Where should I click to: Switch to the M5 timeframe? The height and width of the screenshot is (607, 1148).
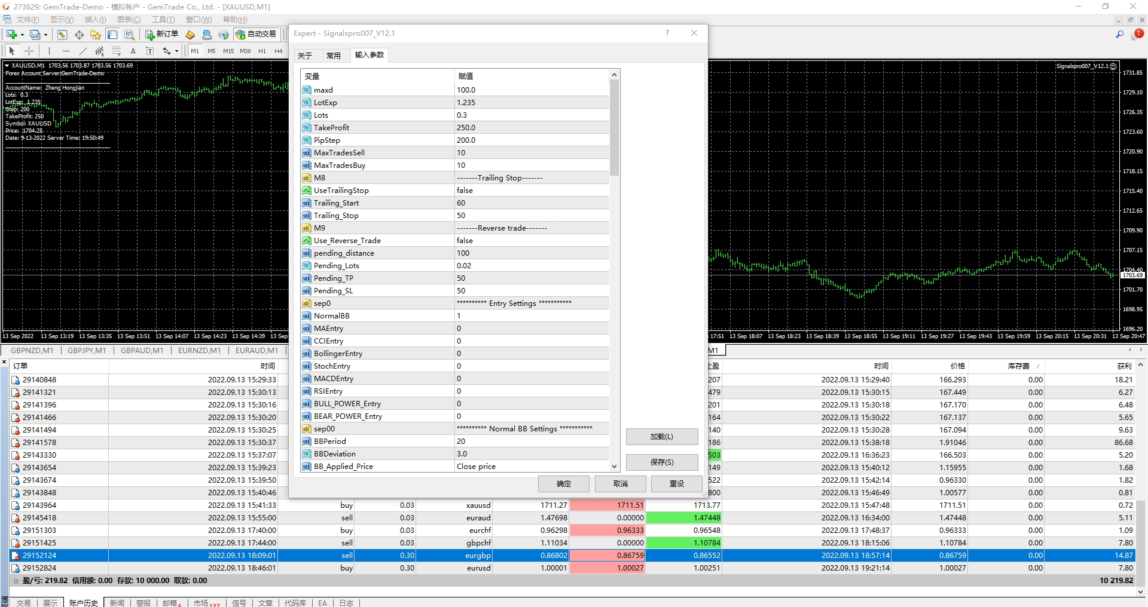(211, 51)
